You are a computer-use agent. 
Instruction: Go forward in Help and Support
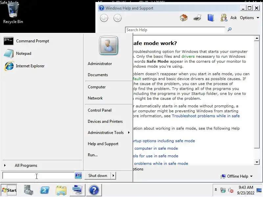click(x=117, y=18)
